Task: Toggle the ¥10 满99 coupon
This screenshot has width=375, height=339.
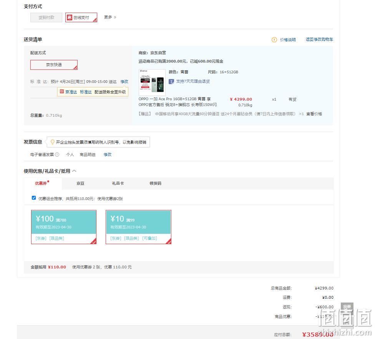Action: 138,227
